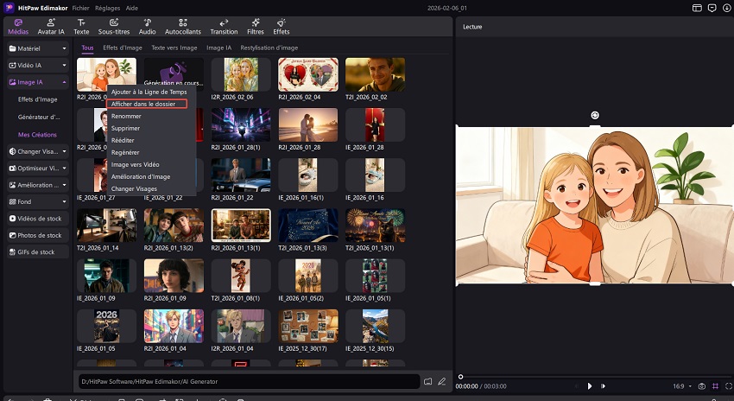This screenshot has height=401, width=734.
Task: Select 'Supprimer' in the context menu
Action: [127, 128]
